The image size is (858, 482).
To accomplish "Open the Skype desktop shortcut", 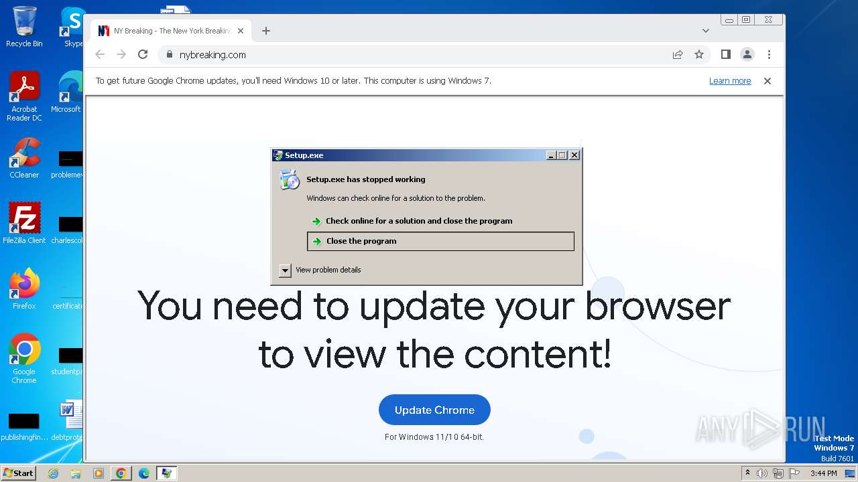I will 72,27.
